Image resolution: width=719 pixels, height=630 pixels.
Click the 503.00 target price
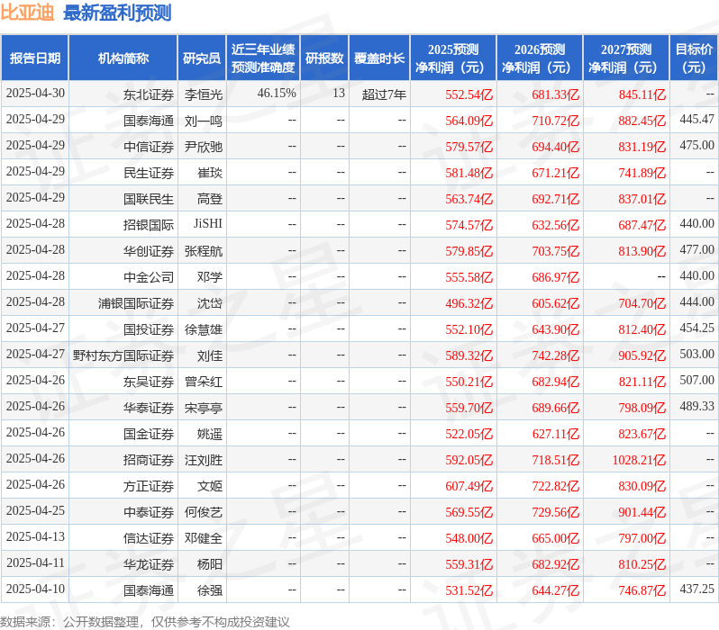click(697, 355)
